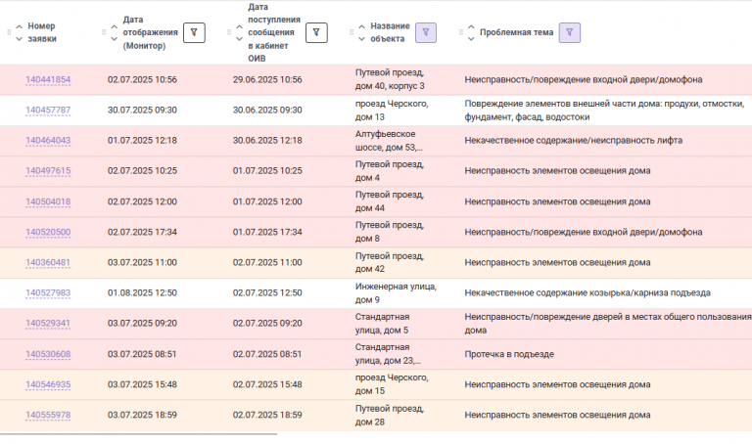This screenshot has height=444, width=752.
Task: Open filter for Дата поступления сообщения column
Action: click(x=316, y=32)
